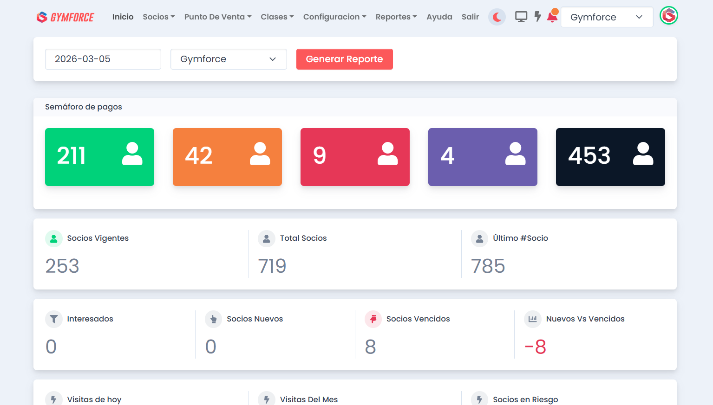
Task: Open notifications via the bell icon
Action: 552,17
